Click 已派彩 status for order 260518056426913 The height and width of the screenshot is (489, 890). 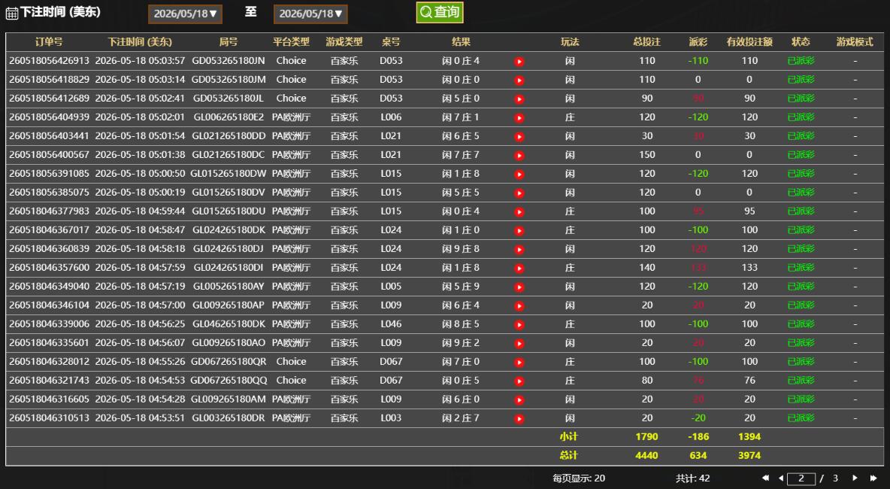(801, 61)
